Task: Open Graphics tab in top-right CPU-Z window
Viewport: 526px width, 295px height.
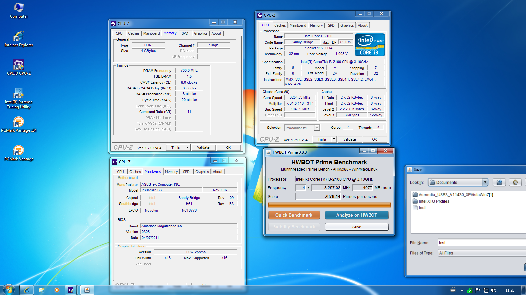Action: pos(347,25)
